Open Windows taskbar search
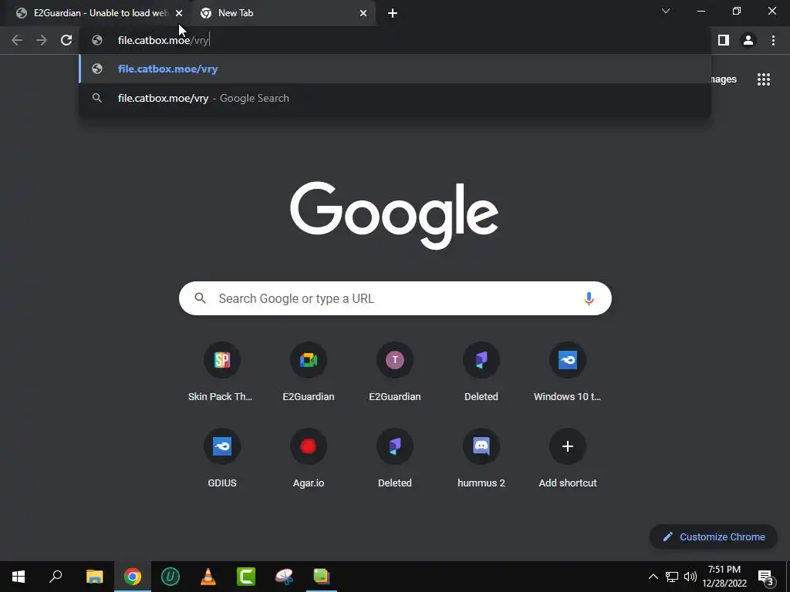This screenshot has height=592, width=790. (x=56, y=577)
